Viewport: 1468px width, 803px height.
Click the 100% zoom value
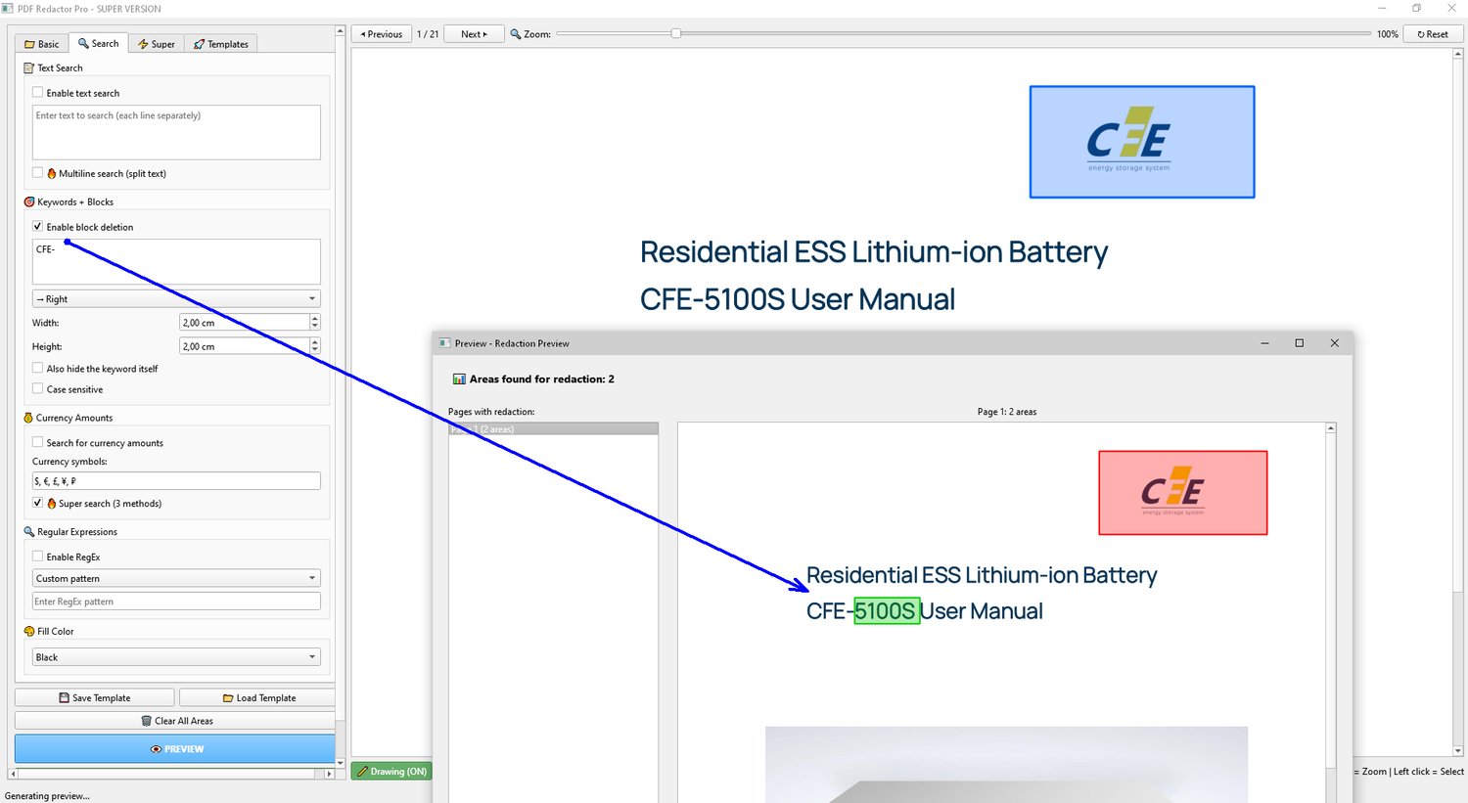[1388, 34]
